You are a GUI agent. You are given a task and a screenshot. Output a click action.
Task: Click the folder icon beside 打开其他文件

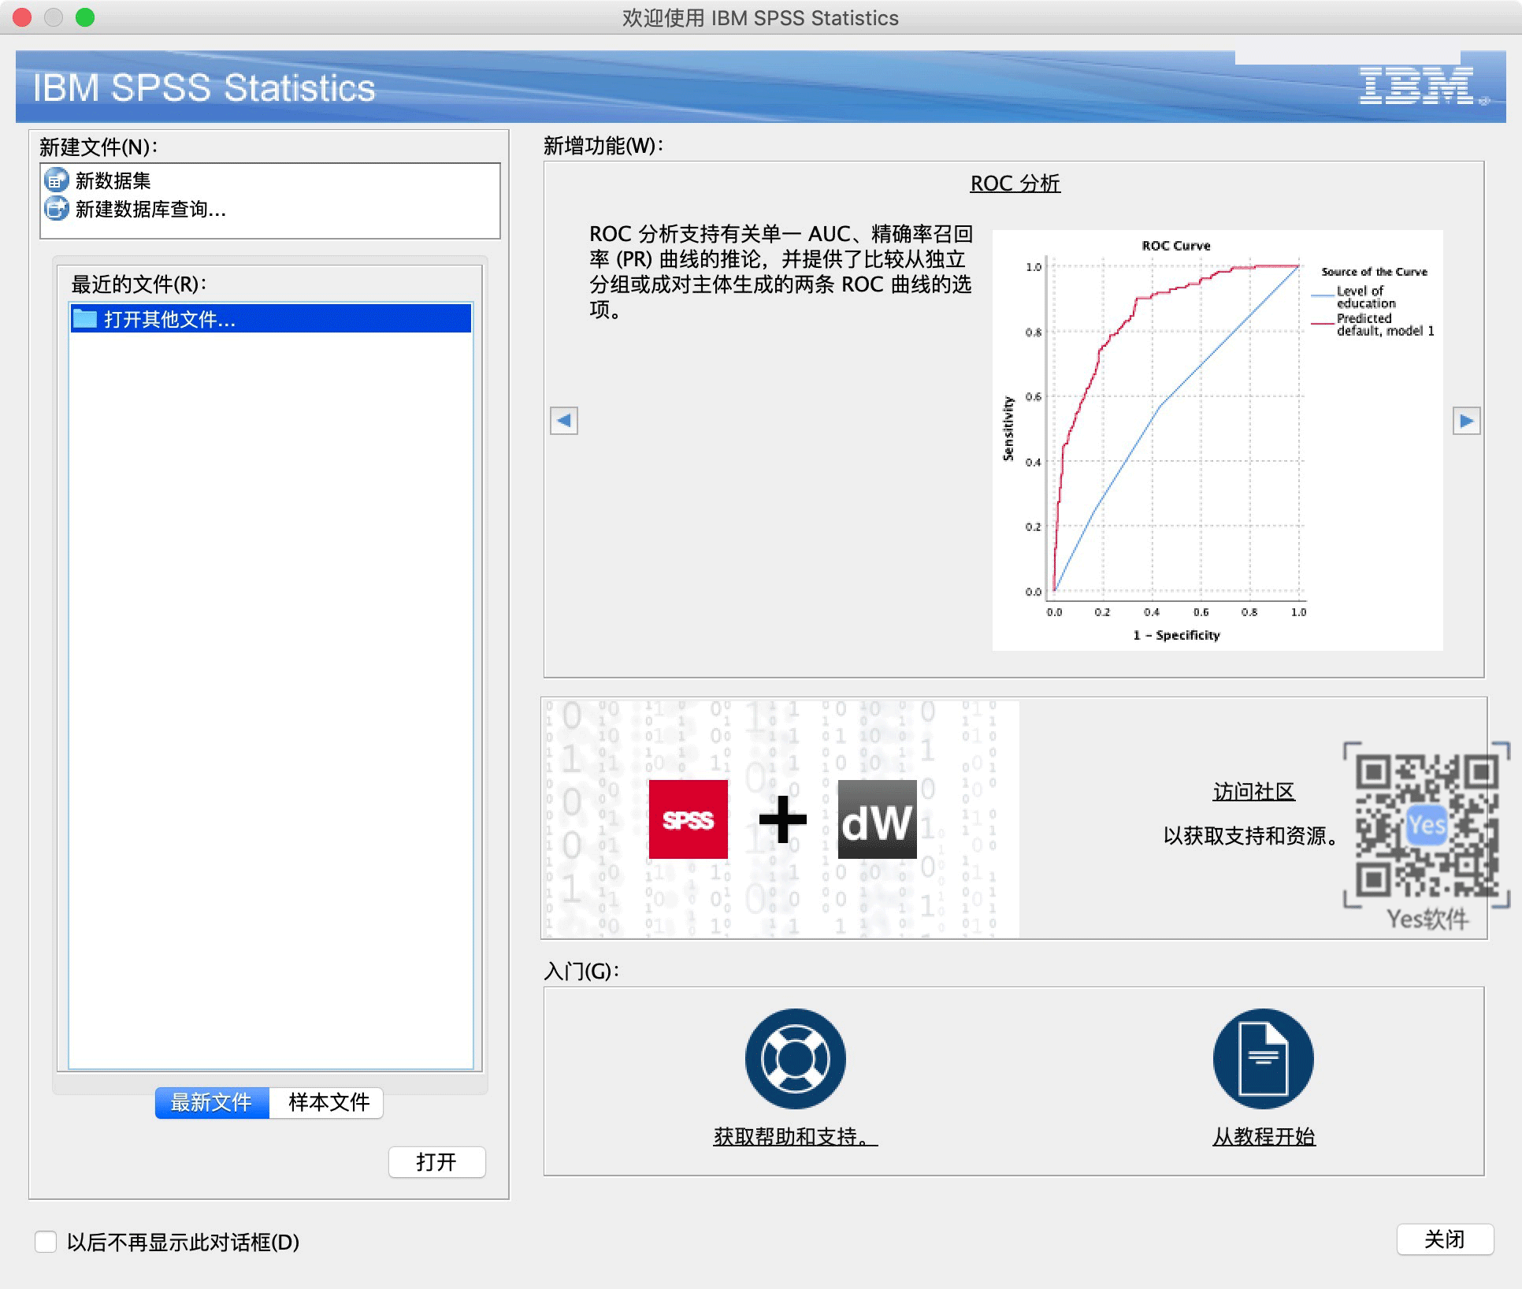click(86, 319)
